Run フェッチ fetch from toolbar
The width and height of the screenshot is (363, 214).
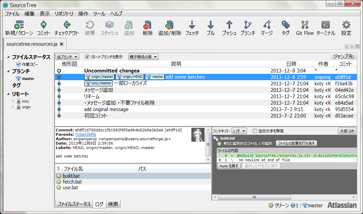click(192, 25)
